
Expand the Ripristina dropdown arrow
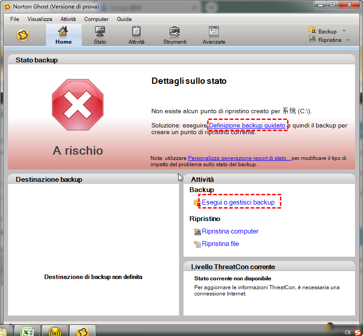348,40
